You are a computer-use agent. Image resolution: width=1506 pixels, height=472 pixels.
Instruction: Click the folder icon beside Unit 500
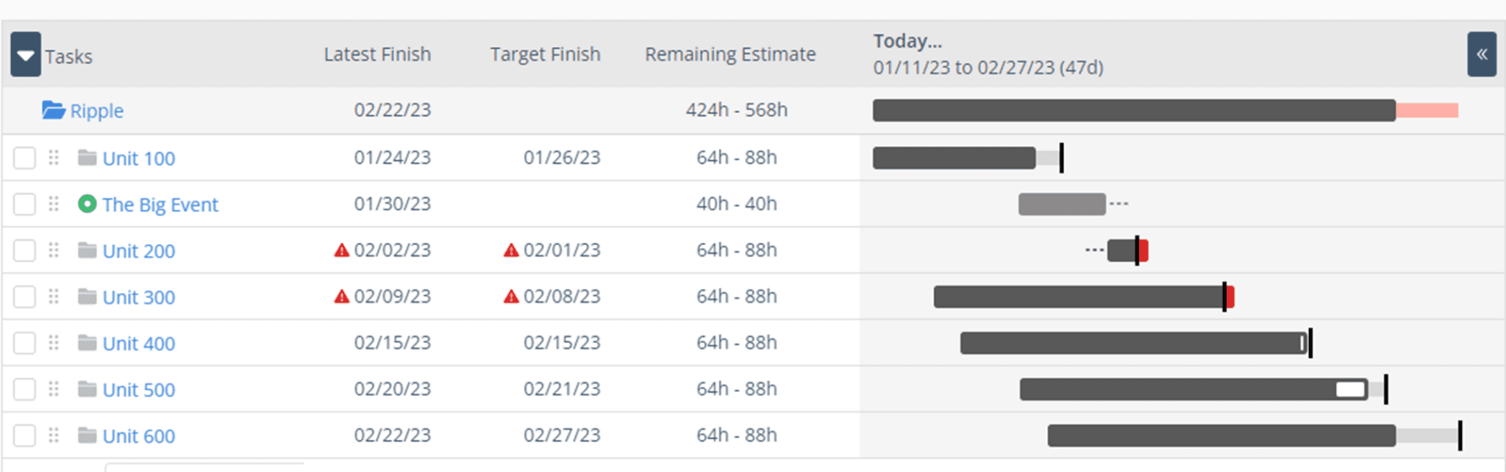88,389
